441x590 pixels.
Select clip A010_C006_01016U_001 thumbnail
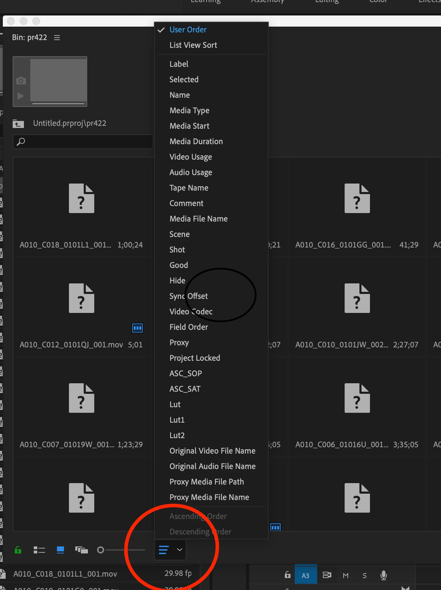pyautogui.click(x=357, y=398)
